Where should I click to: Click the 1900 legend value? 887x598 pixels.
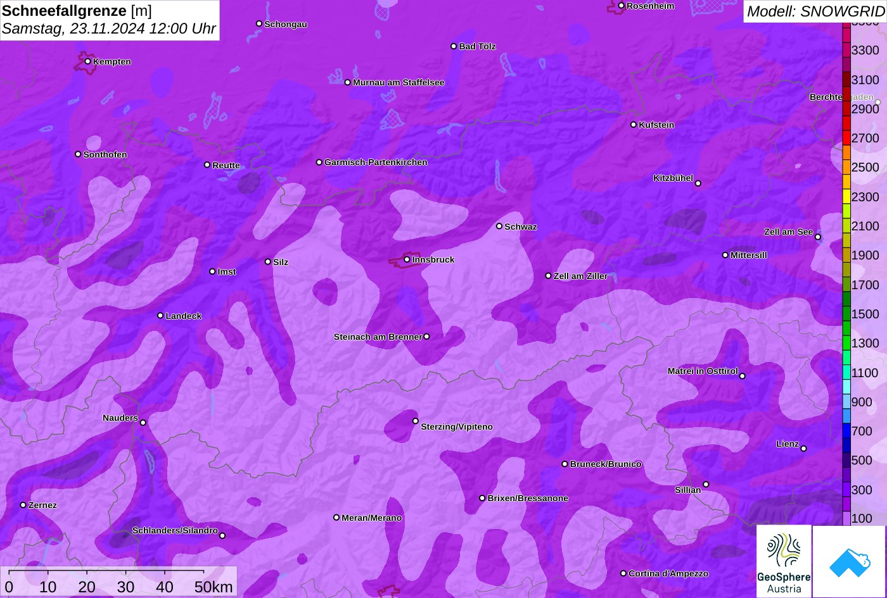pos(865,255)
